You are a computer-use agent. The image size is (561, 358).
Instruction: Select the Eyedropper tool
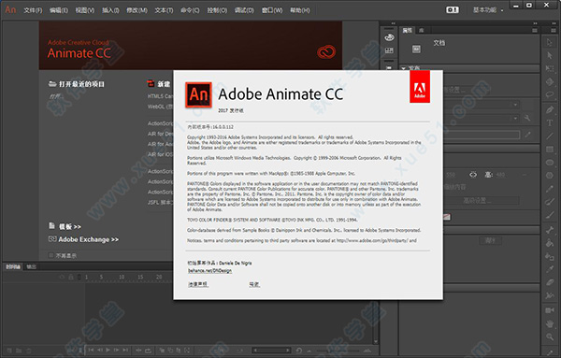(550, 269)
